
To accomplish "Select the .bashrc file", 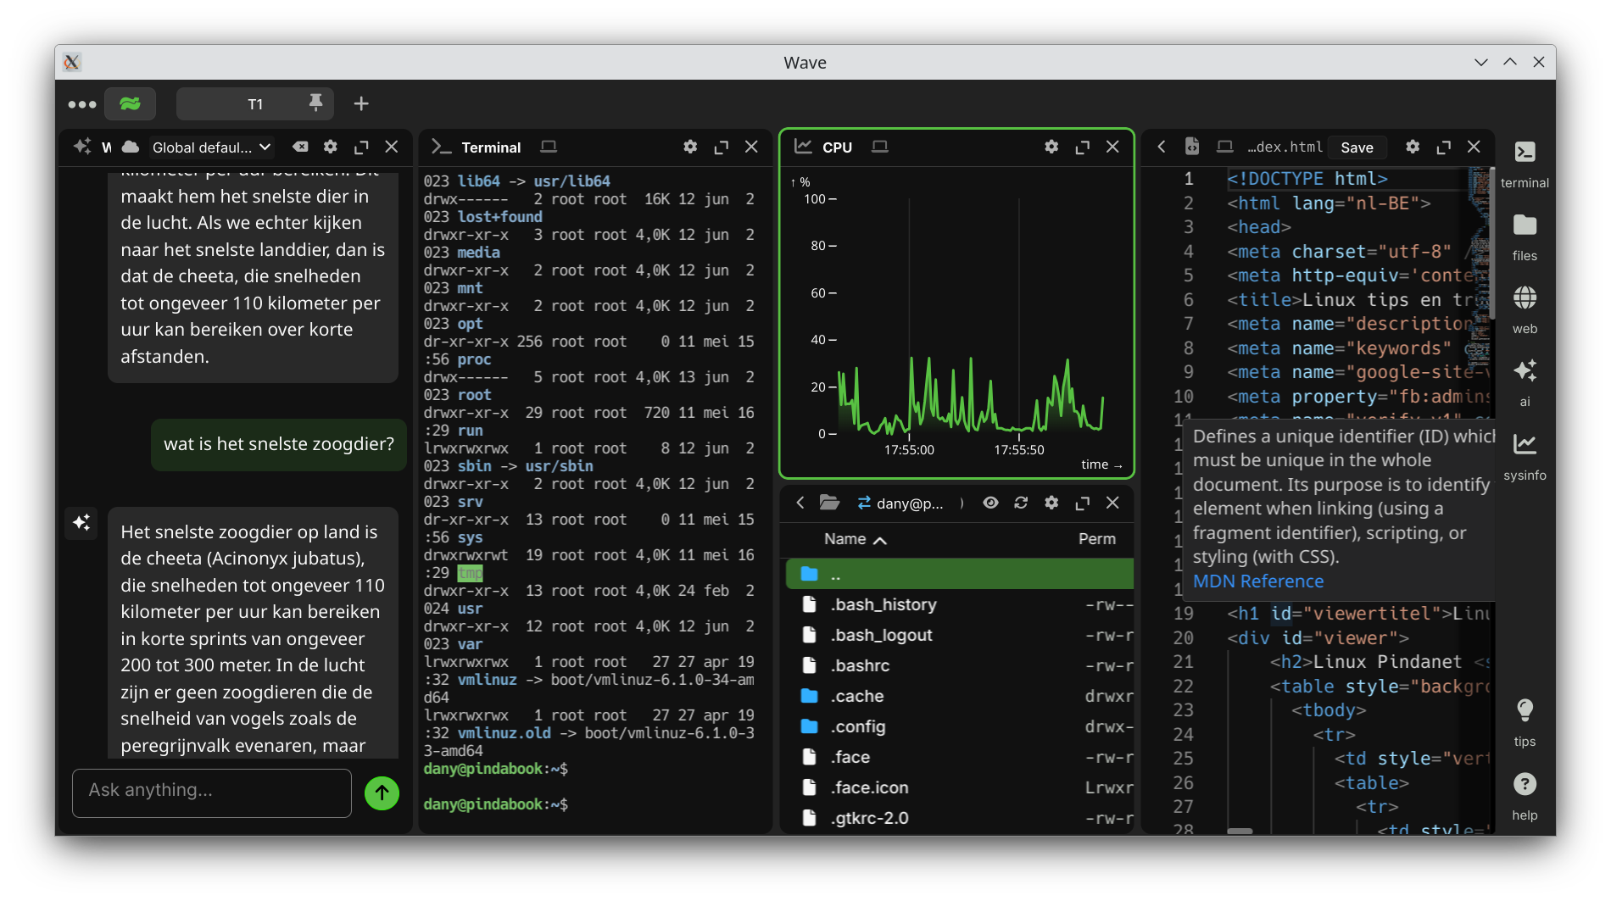I will tap(959, 665).
